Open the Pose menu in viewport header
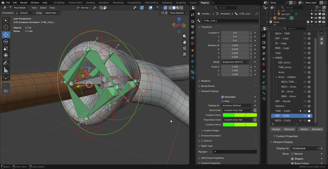Image resolution: width=328 pixels, height=169 pixels. pyautogui.click(x=52, y=8)
